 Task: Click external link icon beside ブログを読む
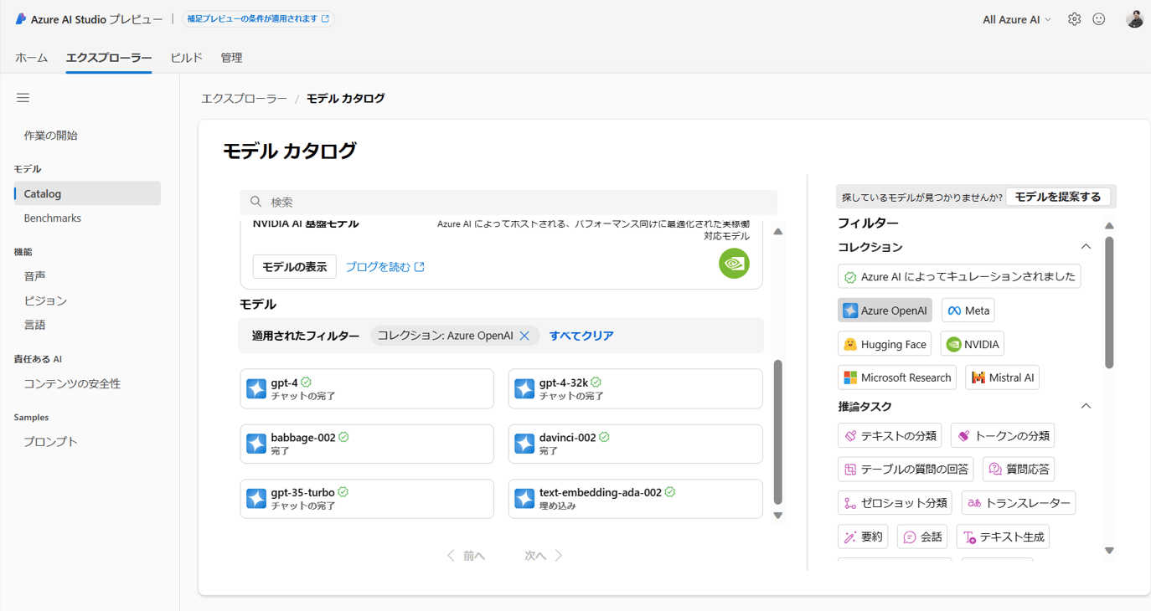[420, 267]
